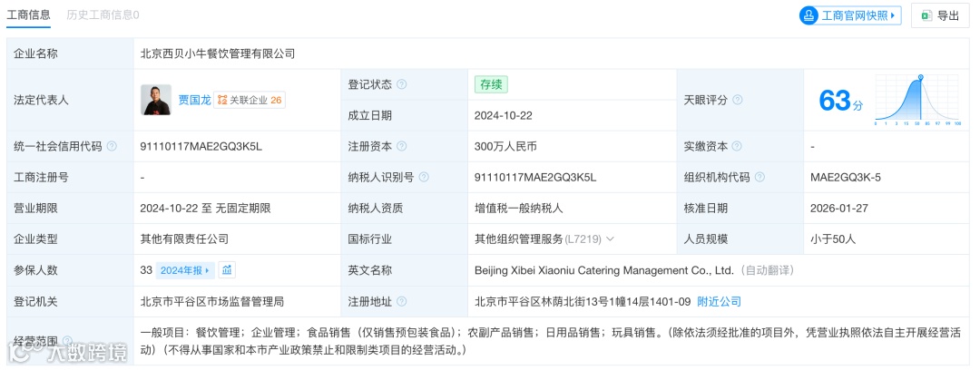The image size is (980, 370).
Task: Click the help icon beside 统一社会信用代码
Action: [x=112, y=146]
